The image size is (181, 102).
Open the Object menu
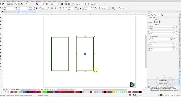pos(20,1)
